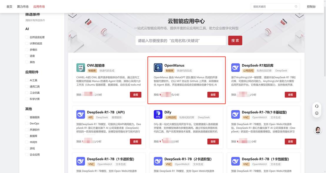Click 清除所有筛选条件 link
The height and width of the screenshot is (173, 326).
pos(35,20)
